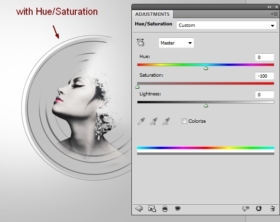Collapse the panel to icons arrows
280x222 pixels.
tap(269, 7)
